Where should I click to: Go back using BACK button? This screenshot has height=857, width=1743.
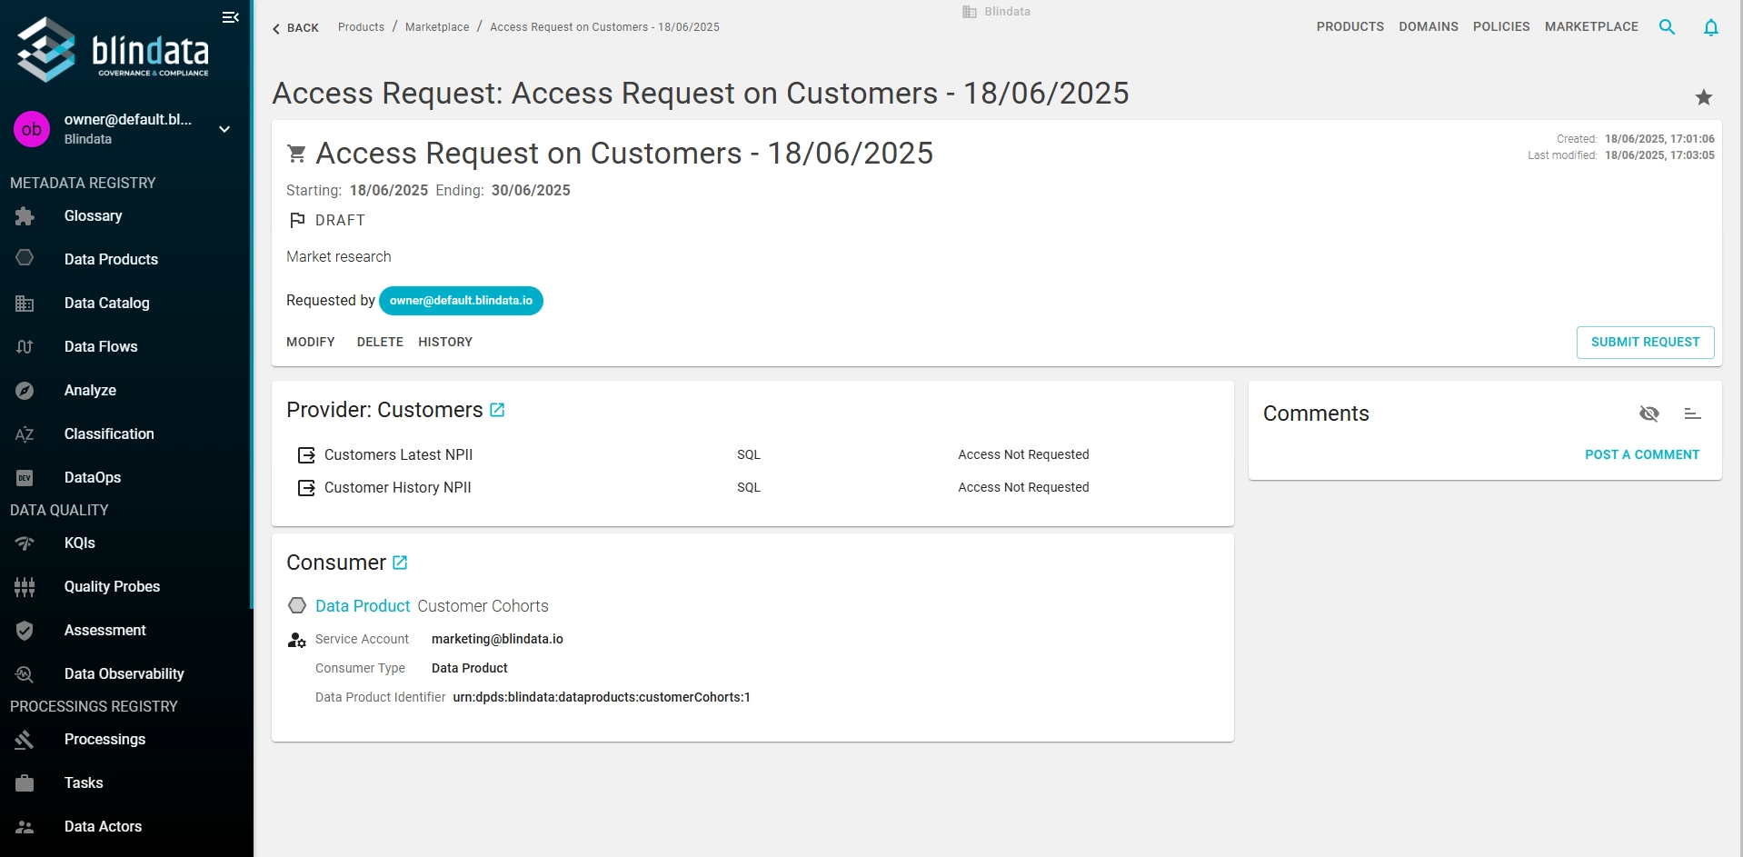tap(295, 28)
